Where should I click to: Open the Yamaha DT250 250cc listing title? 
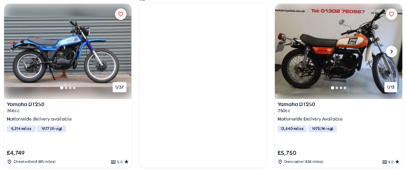point(296,104)
